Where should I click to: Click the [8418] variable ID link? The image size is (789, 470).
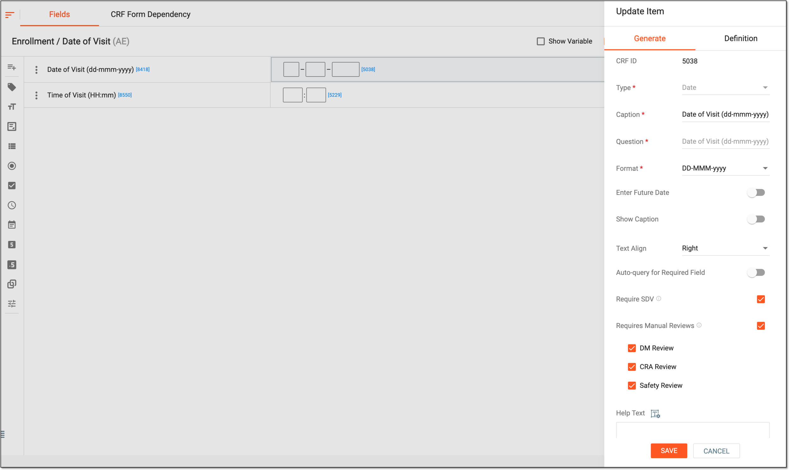pyautogui.click(x=143, y=69)
